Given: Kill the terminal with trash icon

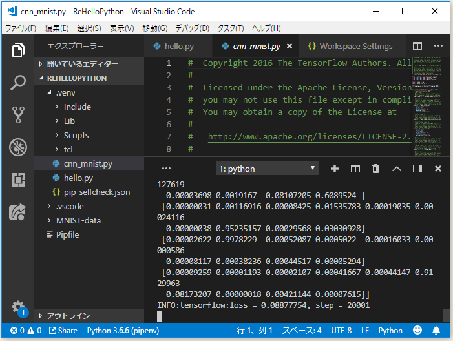Looking at the screenshot, I should click(375, 169).
